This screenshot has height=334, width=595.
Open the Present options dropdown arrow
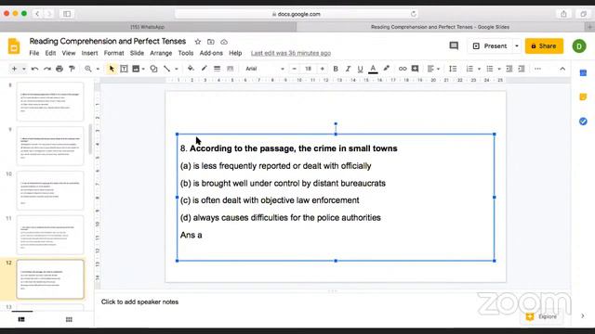point(517,45)
